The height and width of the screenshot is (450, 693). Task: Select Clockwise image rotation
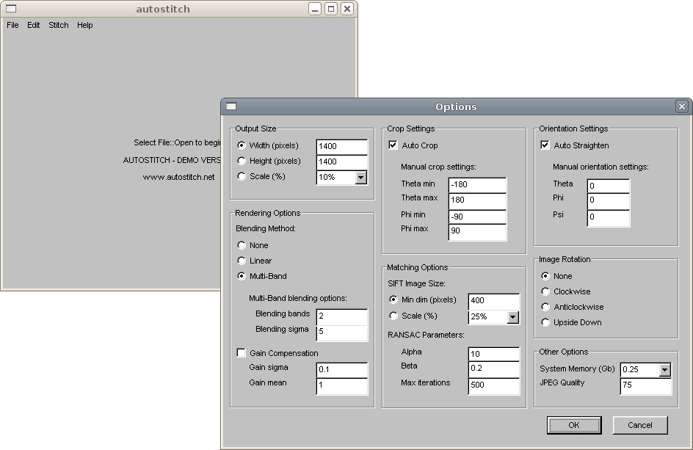(545, 291)
